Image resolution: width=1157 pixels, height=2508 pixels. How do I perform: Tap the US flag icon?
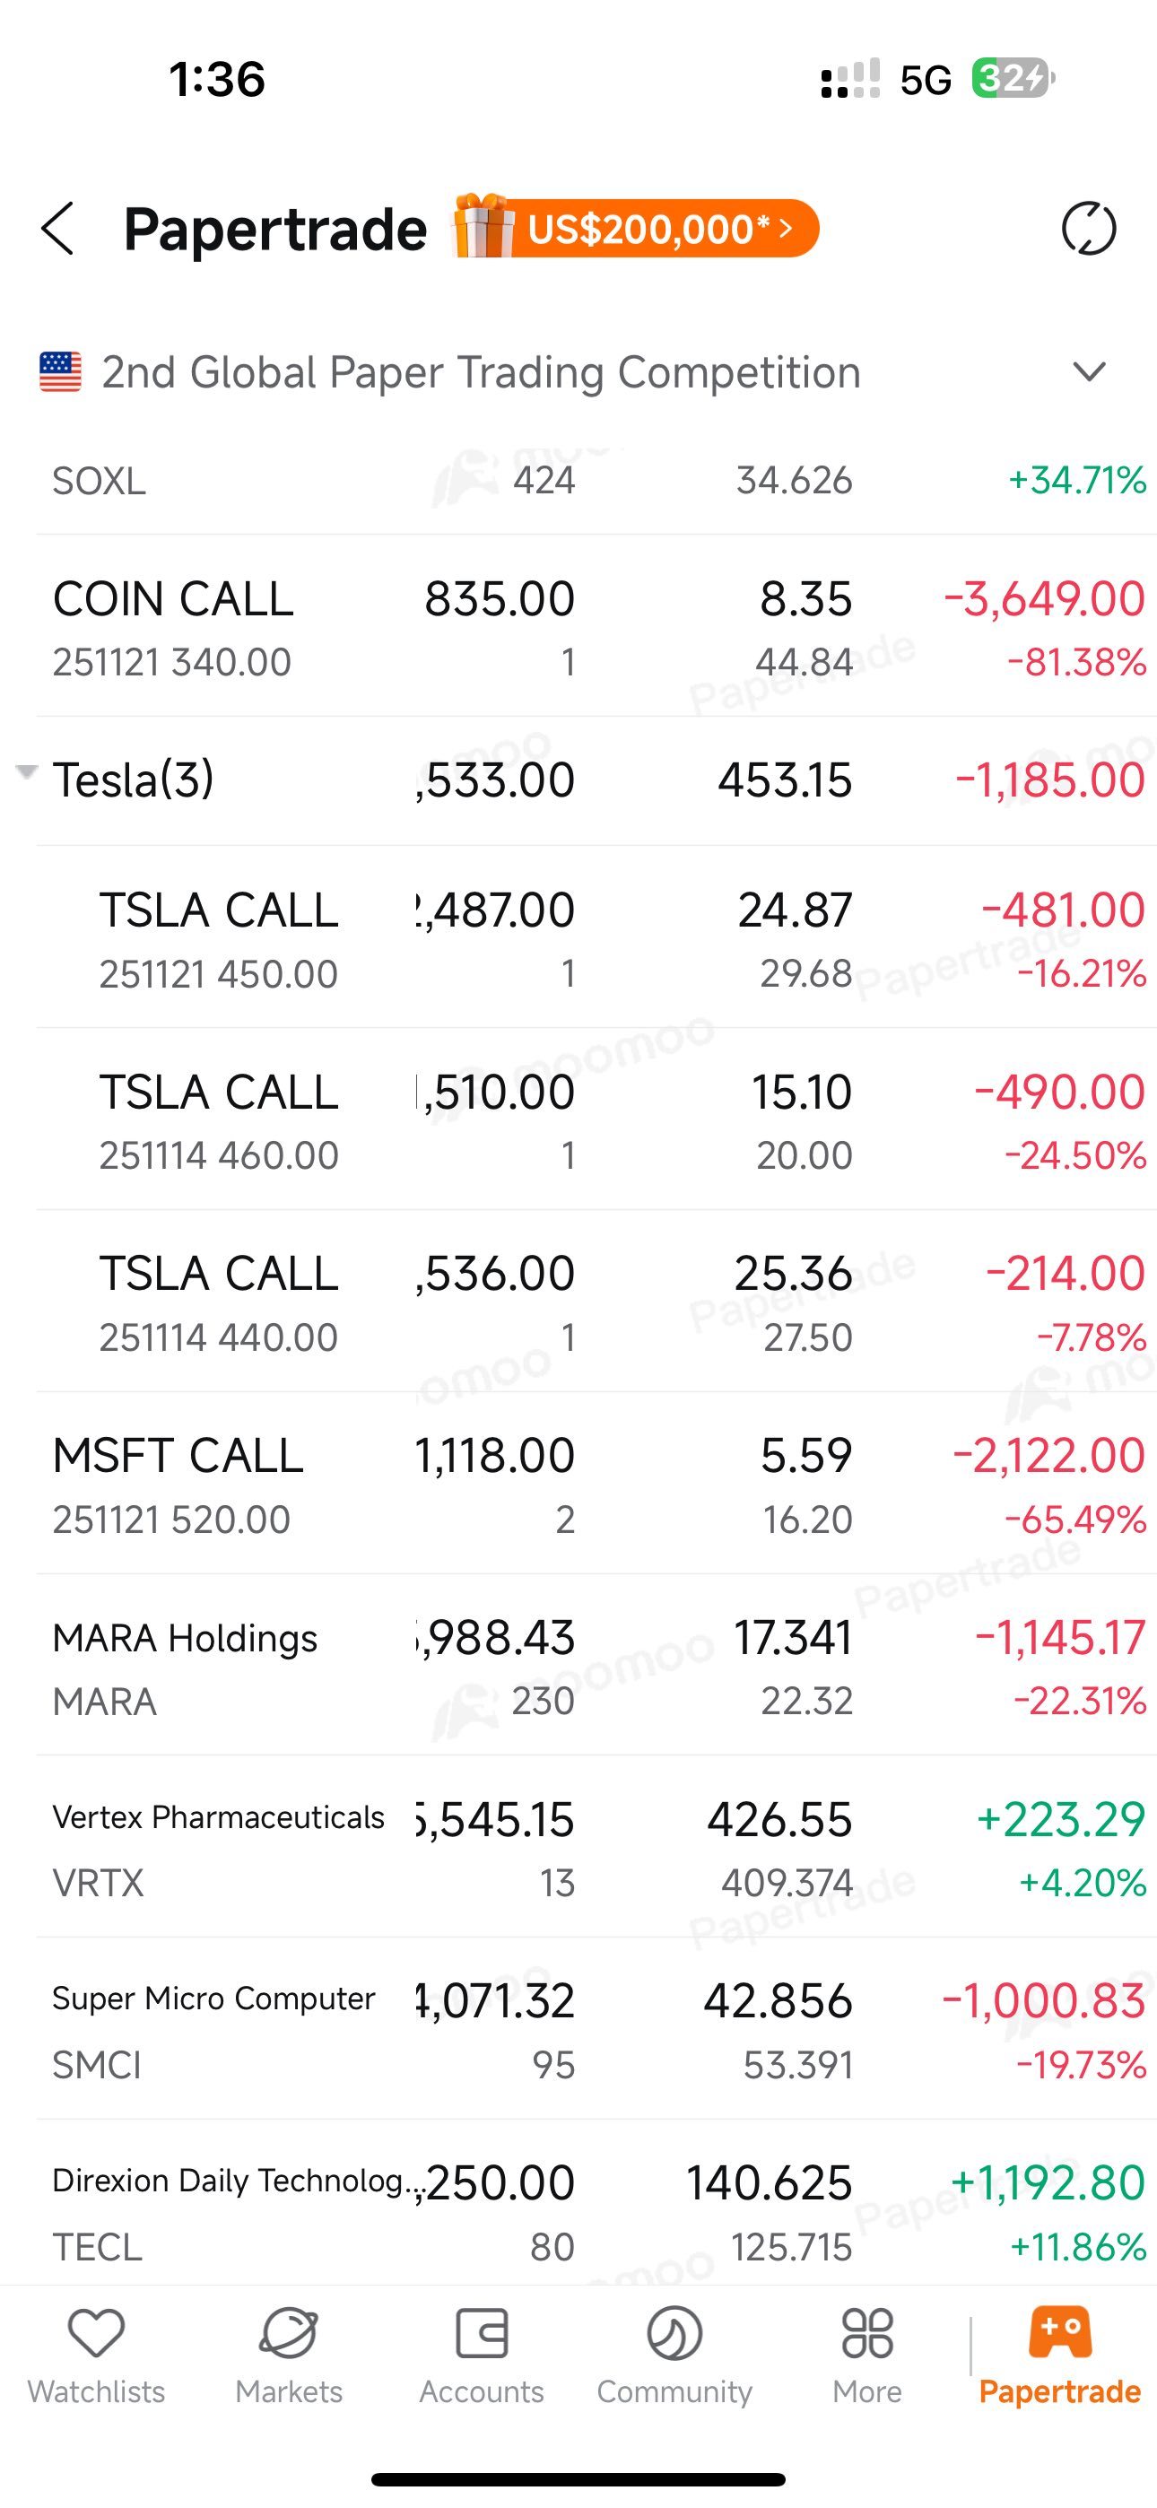[60, 372]
